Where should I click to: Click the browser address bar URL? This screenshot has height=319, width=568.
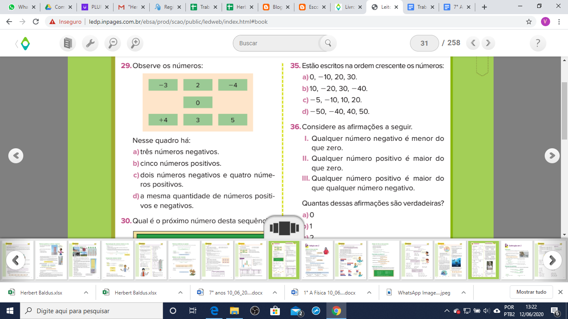coord(178,22)
